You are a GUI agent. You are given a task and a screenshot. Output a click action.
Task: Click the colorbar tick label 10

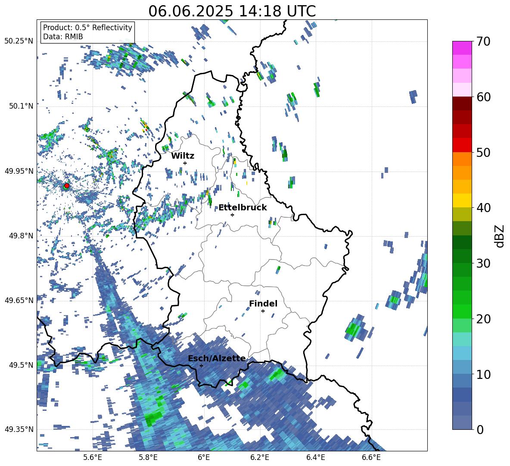(x=483, y=374)
